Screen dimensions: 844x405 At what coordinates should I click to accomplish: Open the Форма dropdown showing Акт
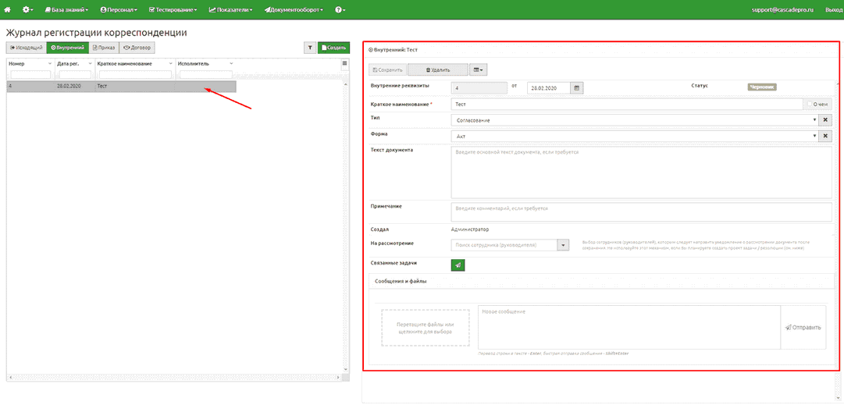[634, 137]
